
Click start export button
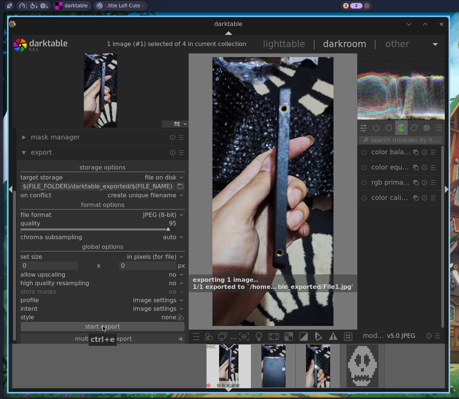pos(102,327)
